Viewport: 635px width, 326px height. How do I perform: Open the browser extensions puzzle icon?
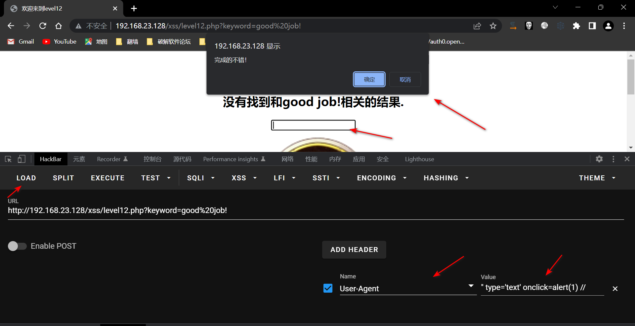(576, 25)
